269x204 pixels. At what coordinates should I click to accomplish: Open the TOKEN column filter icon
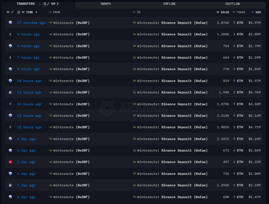[x=234, y=12]
